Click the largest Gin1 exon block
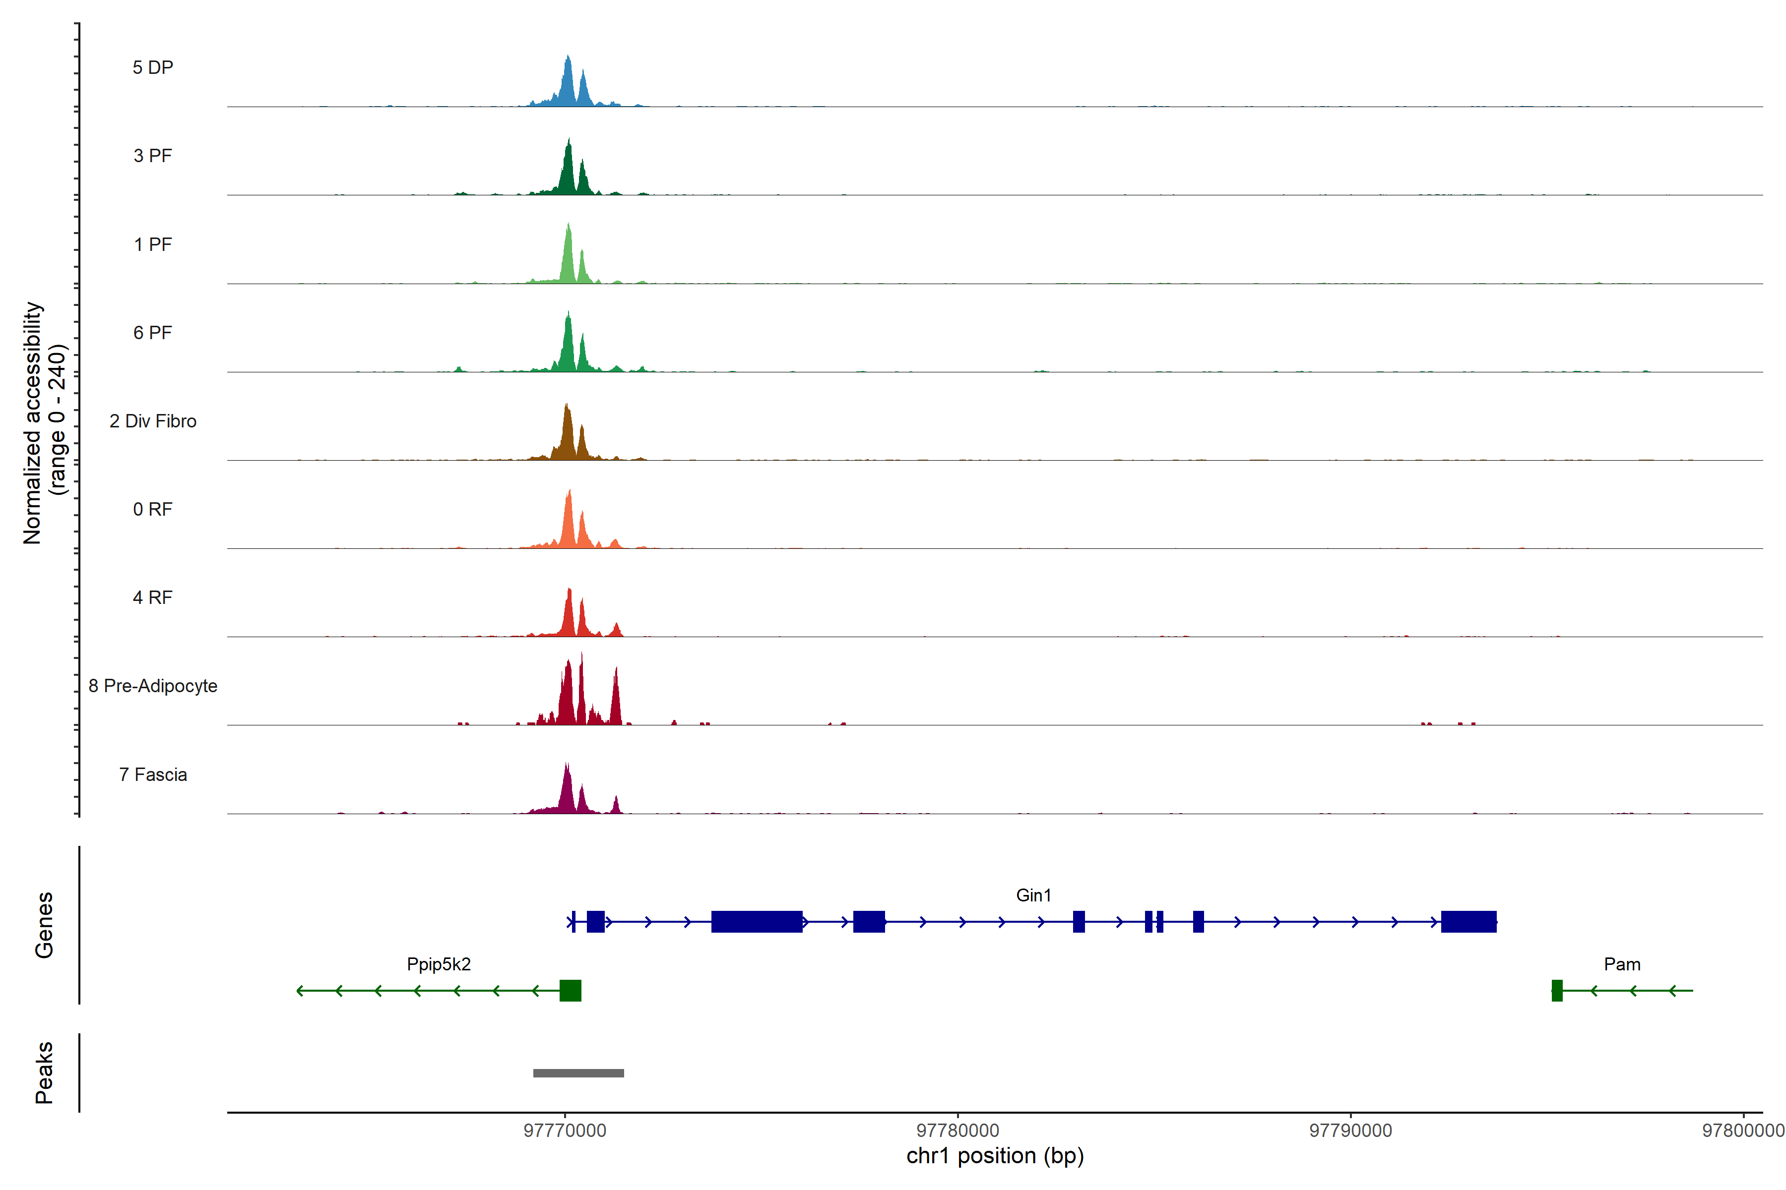This screenshot has height=1190, width=1786. 756,921
